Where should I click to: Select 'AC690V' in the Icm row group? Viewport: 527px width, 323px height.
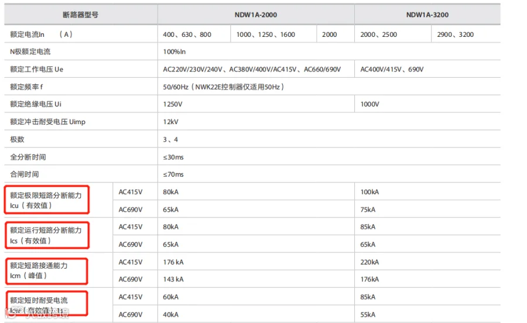(131, 279)
